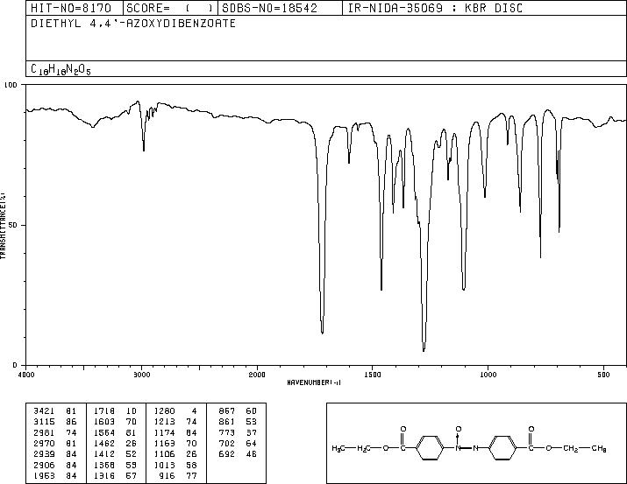Select the WAVENUMBER axis title
The height and width of the screenshot is (484, 627).
(314, 382)
